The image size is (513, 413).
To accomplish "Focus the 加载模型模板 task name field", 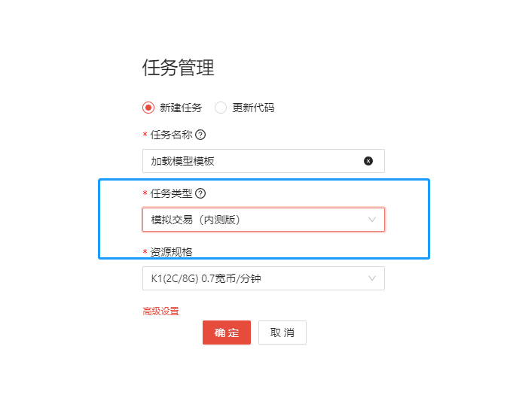I will [x=249, y=161].
